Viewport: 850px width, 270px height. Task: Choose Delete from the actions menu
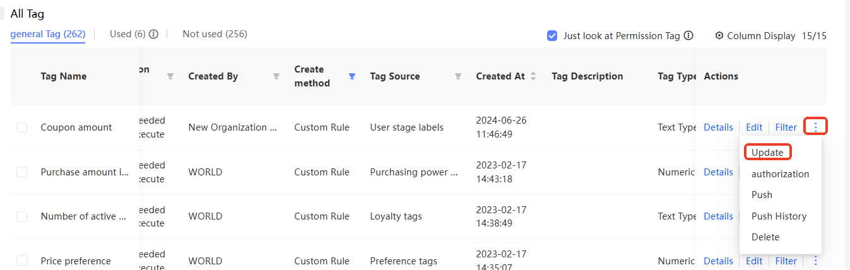[x=765, y=237]
